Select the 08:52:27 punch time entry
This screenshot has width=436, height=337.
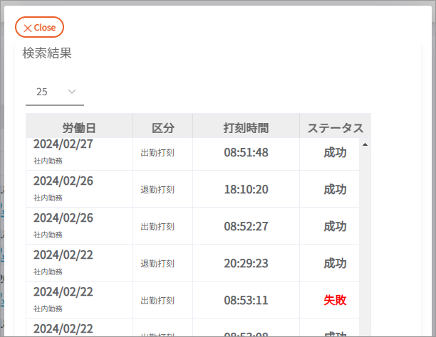click(246, 226)
